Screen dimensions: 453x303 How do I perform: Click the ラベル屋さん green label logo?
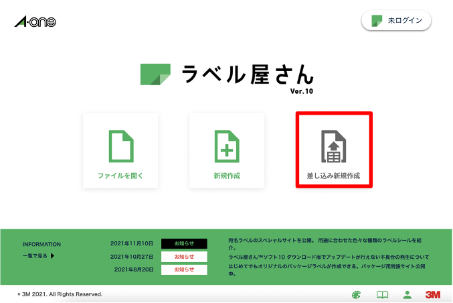[x=155, y=74]
